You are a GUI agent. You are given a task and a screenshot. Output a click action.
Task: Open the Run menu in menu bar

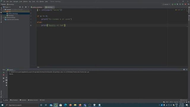click(30, 1)
